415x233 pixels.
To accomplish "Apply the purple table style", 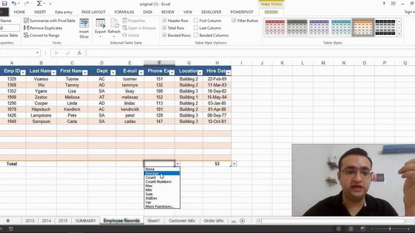I will [319, 27].
